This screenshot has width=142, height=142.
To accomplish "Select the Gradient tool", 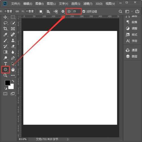I will (5, 52).
